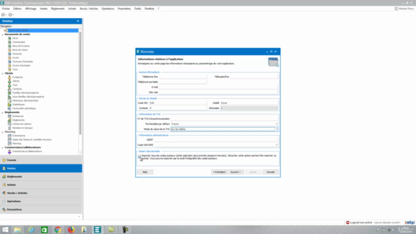The width and height of the screenshot is (416, 234).
Task: Open the Market Place link
Action: coord(404,8)
